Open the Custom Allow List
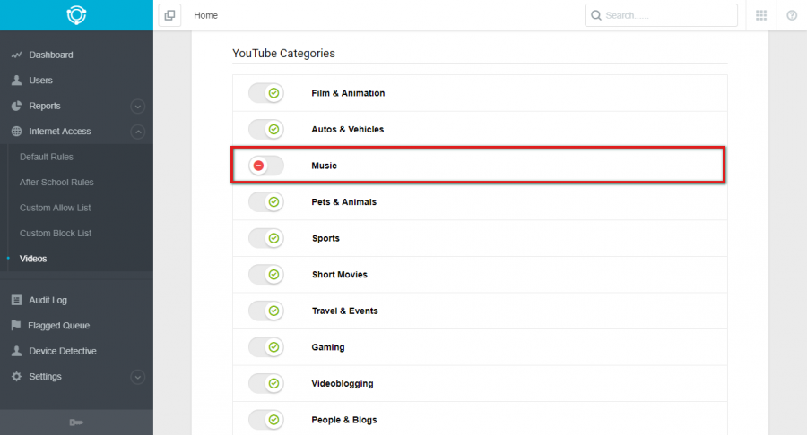 (55, 208)
